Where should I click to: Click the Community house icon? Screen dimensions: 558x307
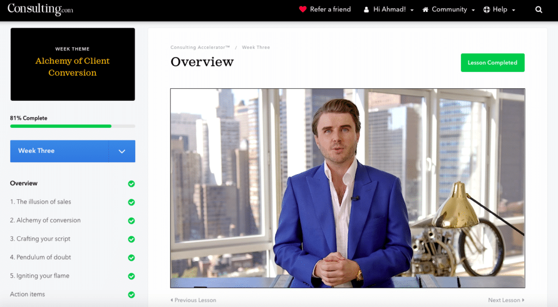(x=425, y=10)
